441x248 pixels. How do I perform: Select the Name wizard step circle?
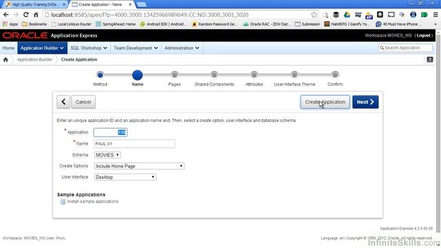[x=138, y=75]
